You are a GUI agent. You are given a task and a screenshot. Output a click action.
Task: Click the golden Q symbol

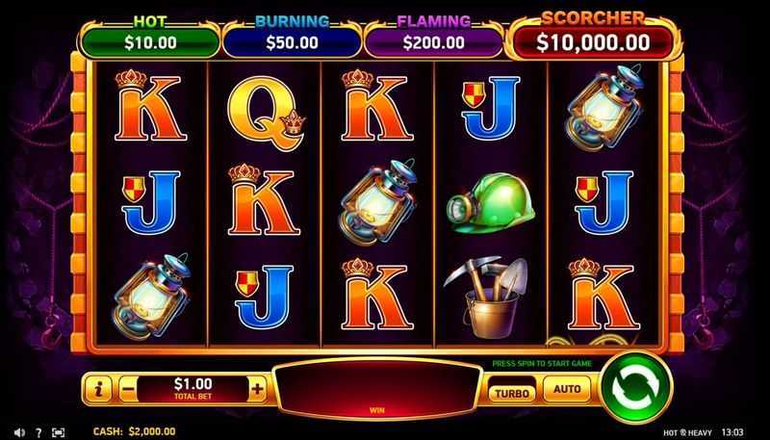[x=266, y=114]
